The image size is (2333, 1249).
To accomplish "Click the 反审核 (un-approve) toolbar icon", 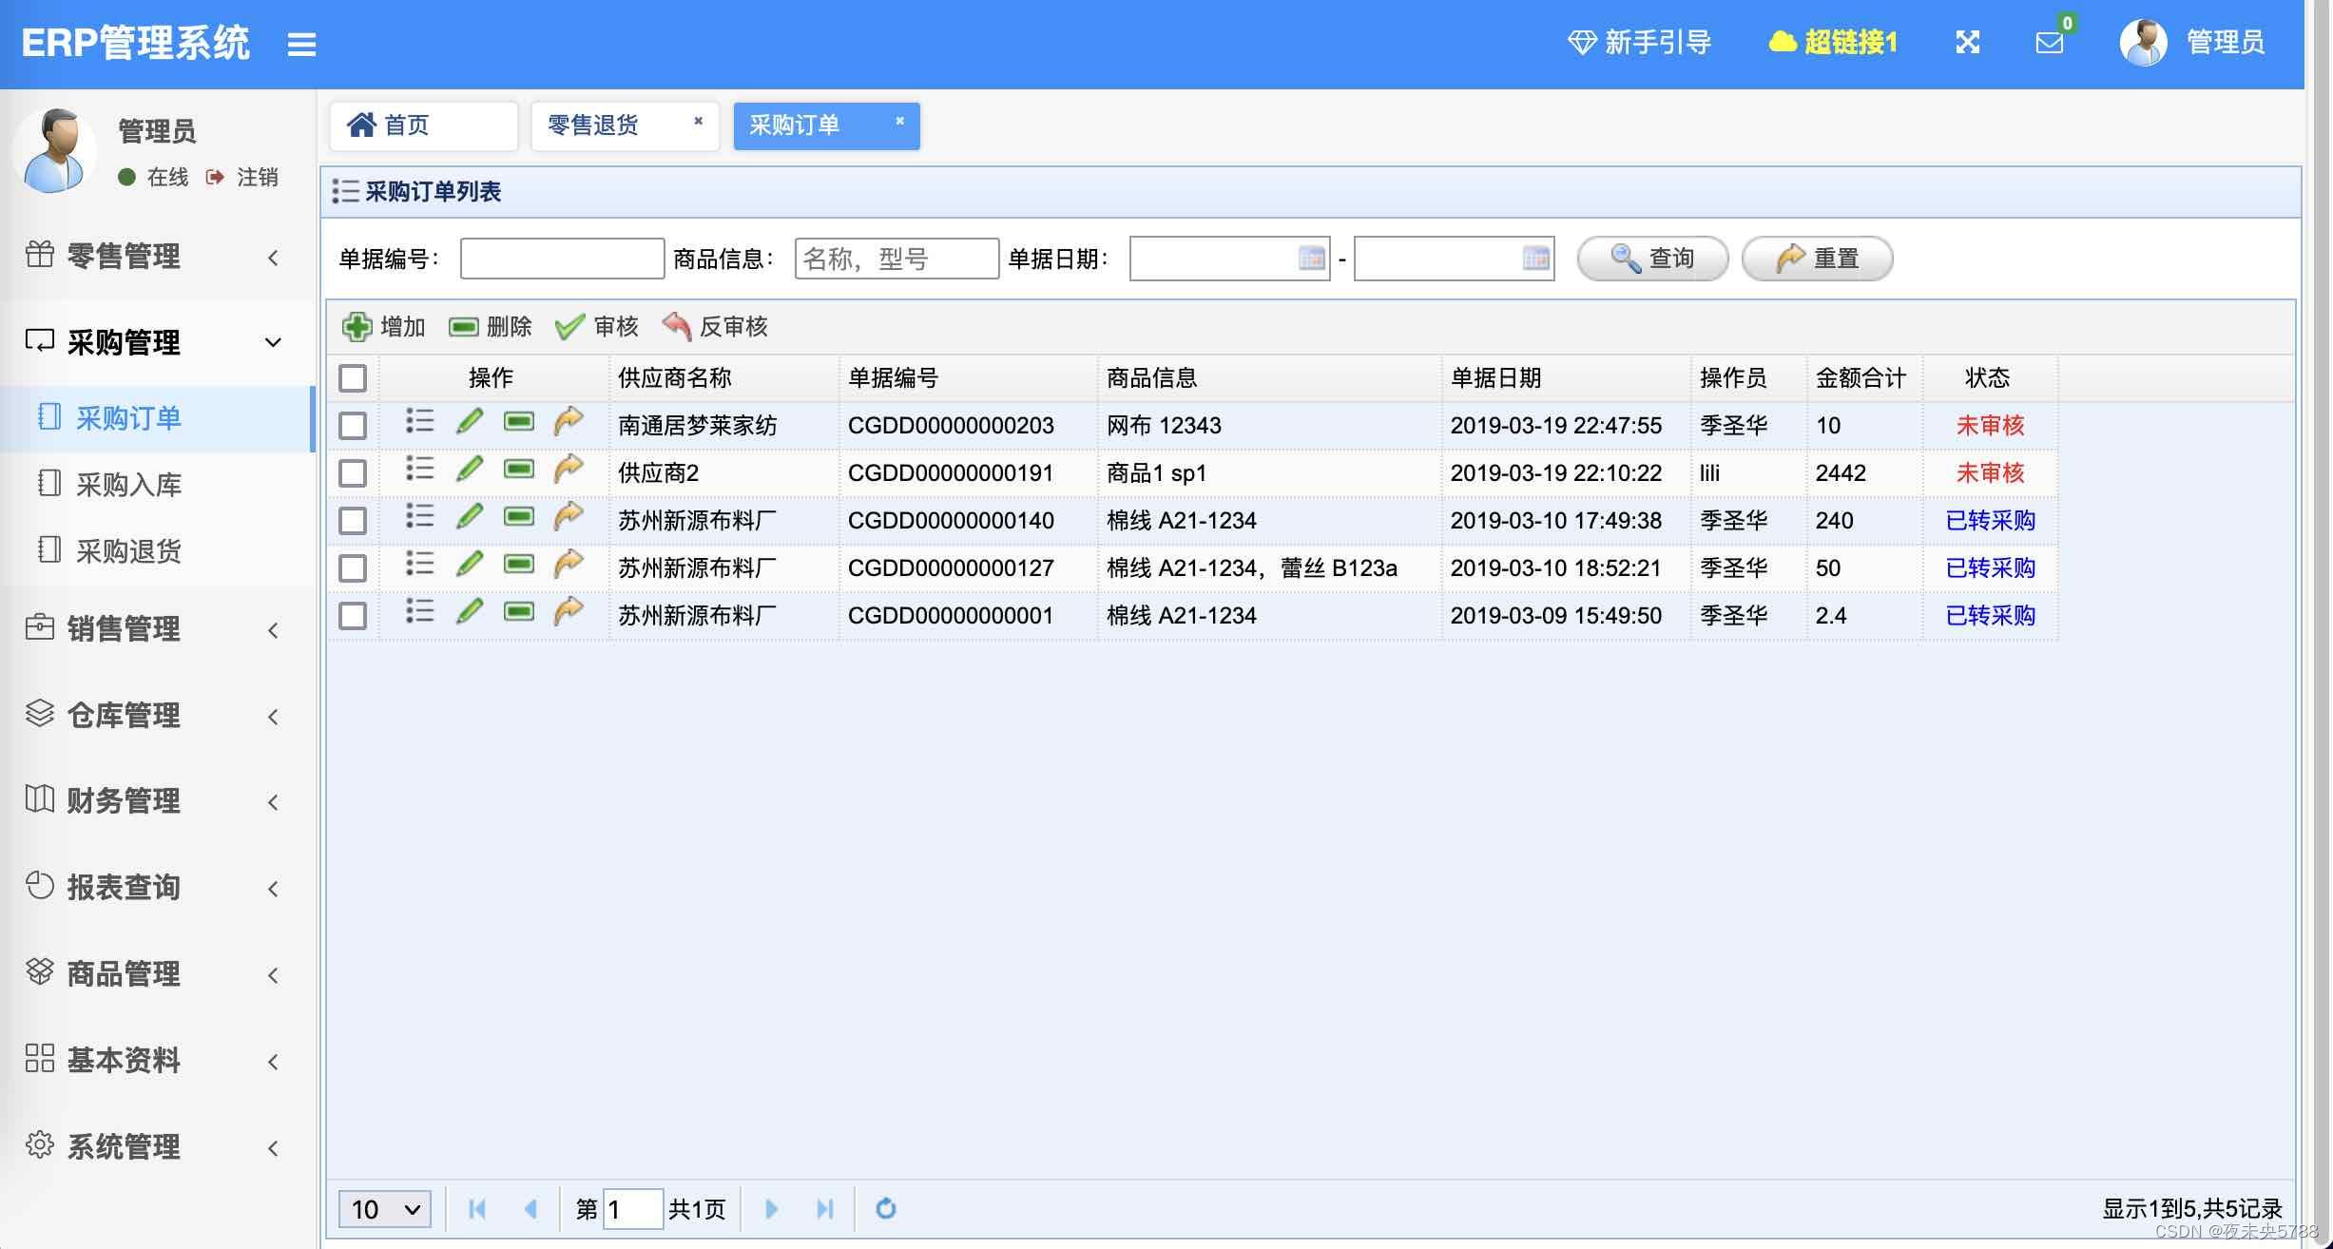I will point(677,326).
